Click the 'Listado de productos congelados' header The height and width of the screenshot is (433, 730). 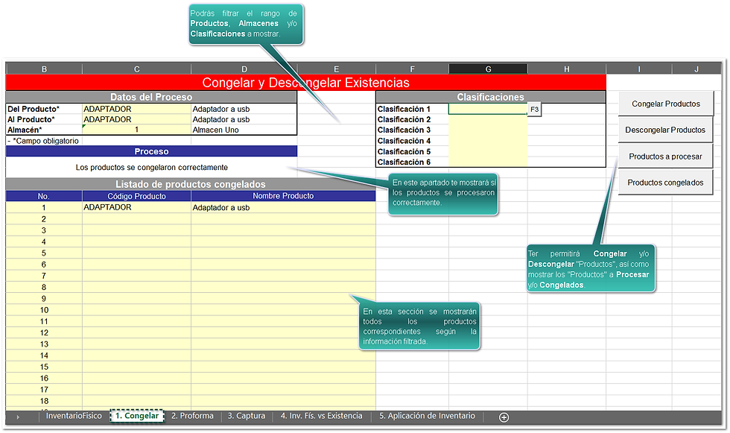click(x=191, y=184)
